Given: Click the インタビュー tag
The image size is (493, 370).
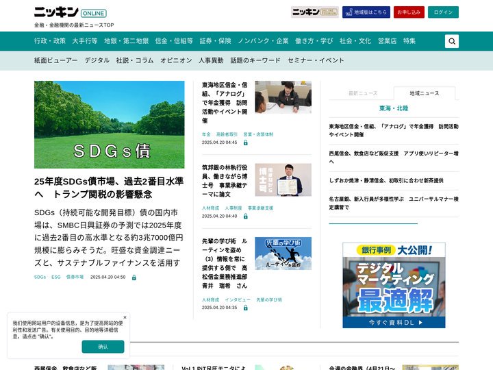Looking at the screenshot, I should [238, 300].
